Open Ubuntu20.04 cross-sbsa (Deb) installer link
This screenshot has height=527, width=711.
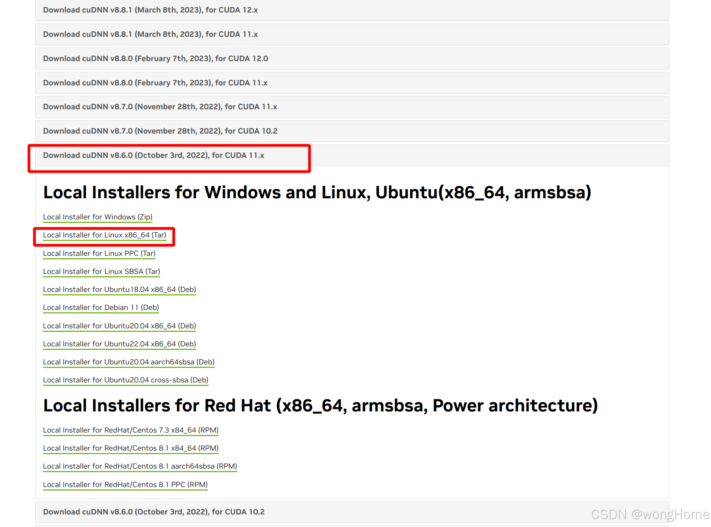126,380
